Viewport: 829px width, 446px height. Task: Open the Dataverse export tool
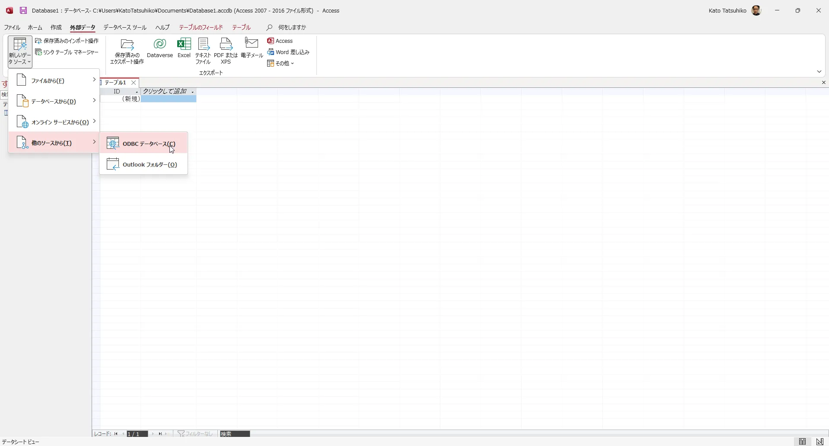point(160,48)
